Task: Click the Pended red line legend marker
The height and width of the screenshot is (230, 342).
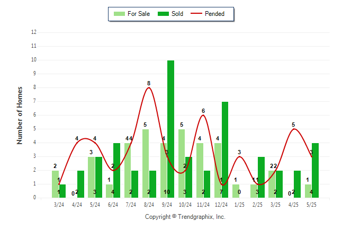Action: [196, 13]
